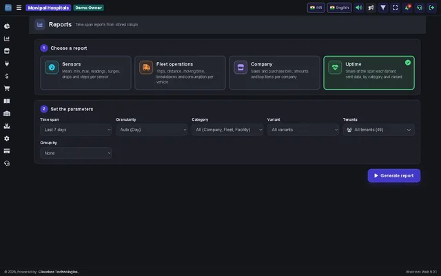Open the notifications bell icon

pyautogui.click(x=407, y=8)
